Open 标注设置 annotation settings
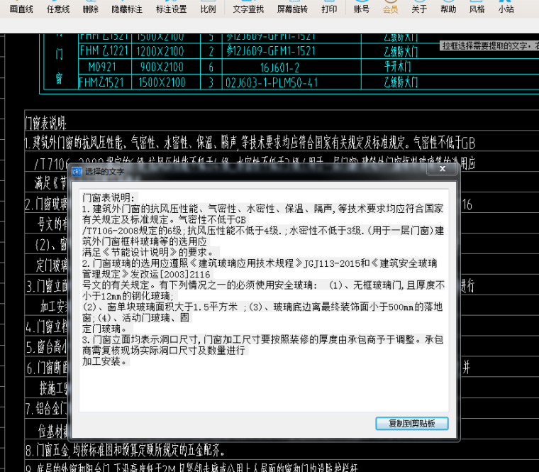The image size is (539, 472). click(x=171, y=9)
